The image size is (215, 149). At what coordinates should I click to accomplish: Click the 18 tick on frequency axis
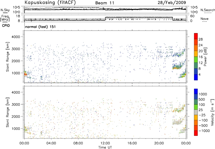[x=18, y=16]
